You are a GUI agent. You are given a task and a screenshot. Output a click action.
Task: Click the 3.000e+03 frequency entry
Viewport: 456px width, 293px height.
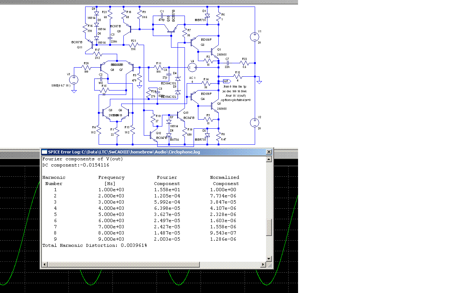point(111,202)
